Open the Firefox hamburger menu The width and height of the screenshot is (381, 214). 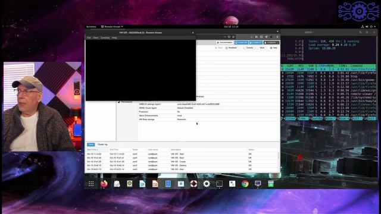[277, 37]
